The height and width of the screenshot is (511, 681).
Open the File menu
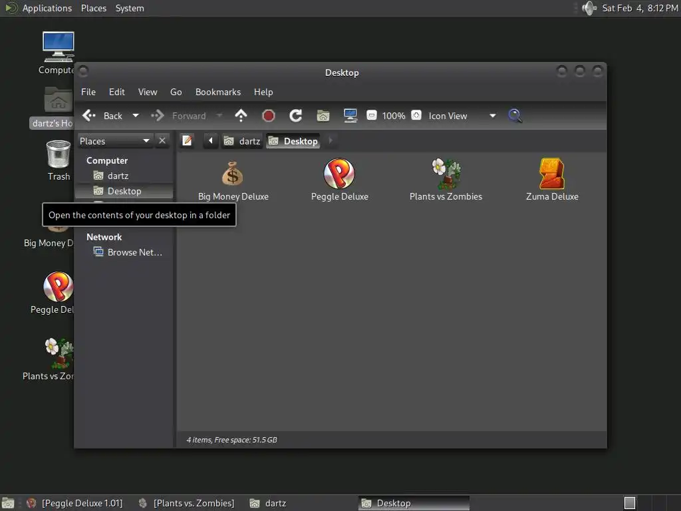click(88, 92)
